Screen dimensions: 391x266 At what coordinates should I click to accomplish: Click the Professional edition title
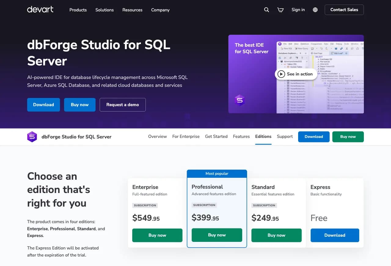pos(207,187)
